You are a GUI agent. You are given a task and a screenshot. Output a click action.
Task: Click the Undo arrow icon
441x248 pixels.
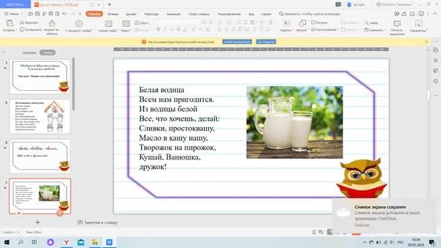(x=65, y=13)
